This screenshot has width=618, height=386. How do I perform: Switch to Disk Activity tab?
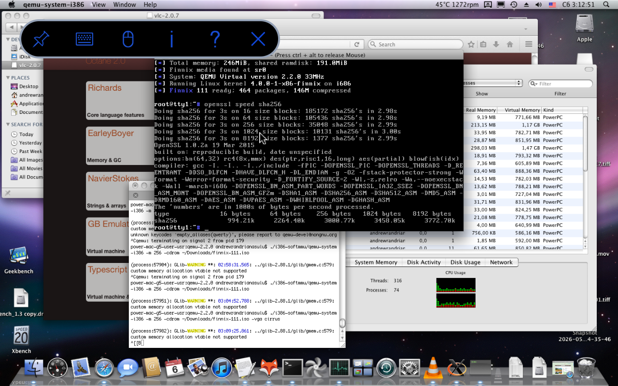tap(423, 262)
